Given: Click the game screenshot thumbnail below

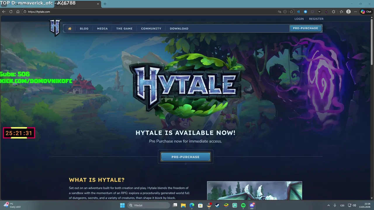Looking at the screenshot, I should [x=254, y=191].
